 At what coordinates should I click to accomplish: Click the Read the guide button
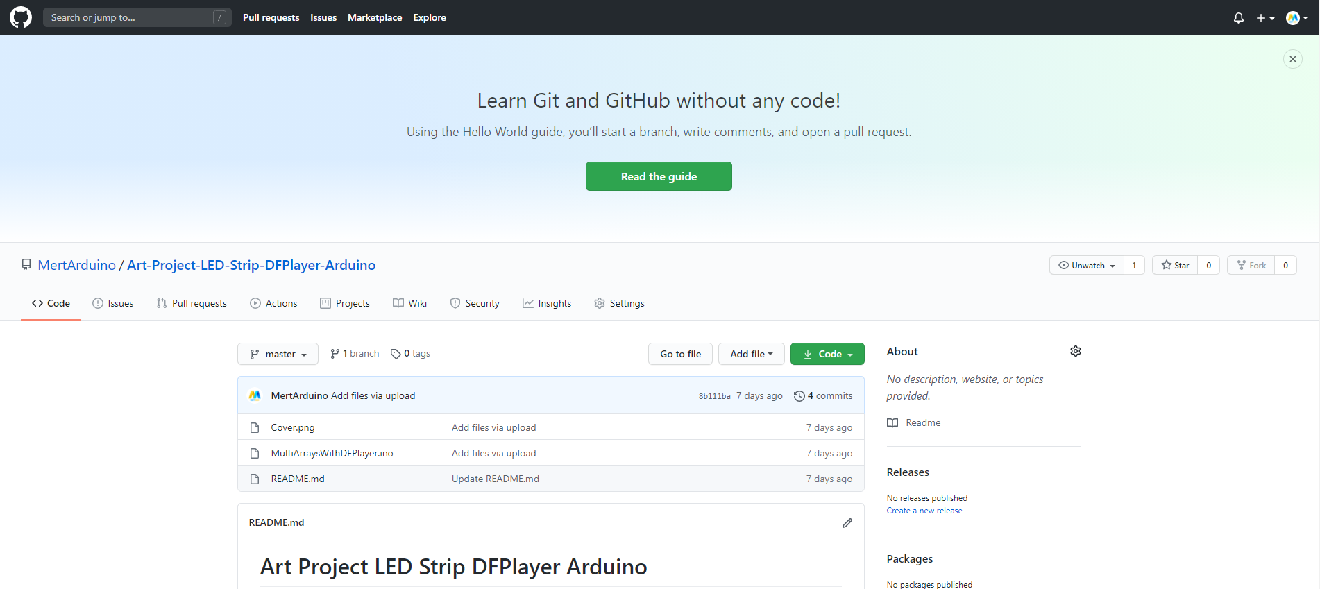pyautogui.click(x=659, y=176)
